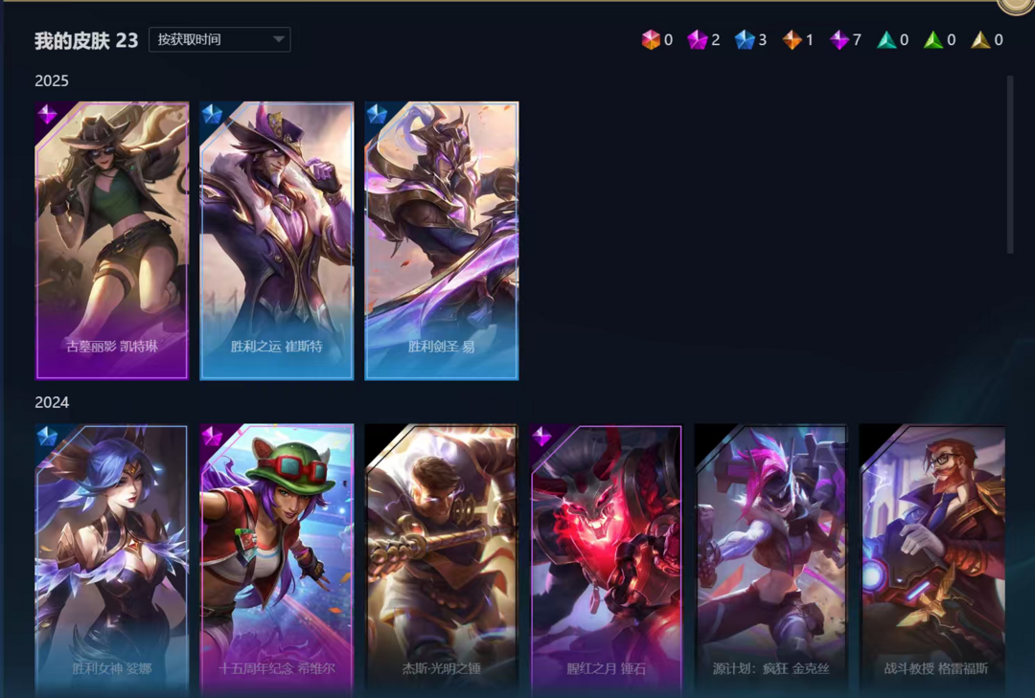The height and width of the screenshot is (698, 1035).
Task: Click the gold triangle gem icon
Action: click(981, 40)
